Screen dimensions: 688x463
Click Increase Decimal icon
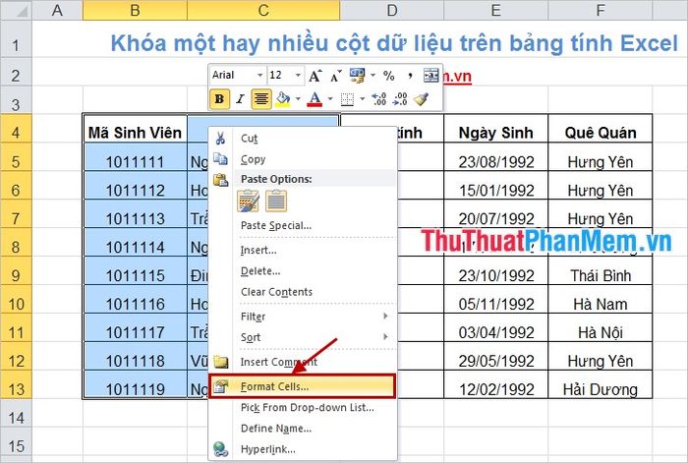point(378,99)
